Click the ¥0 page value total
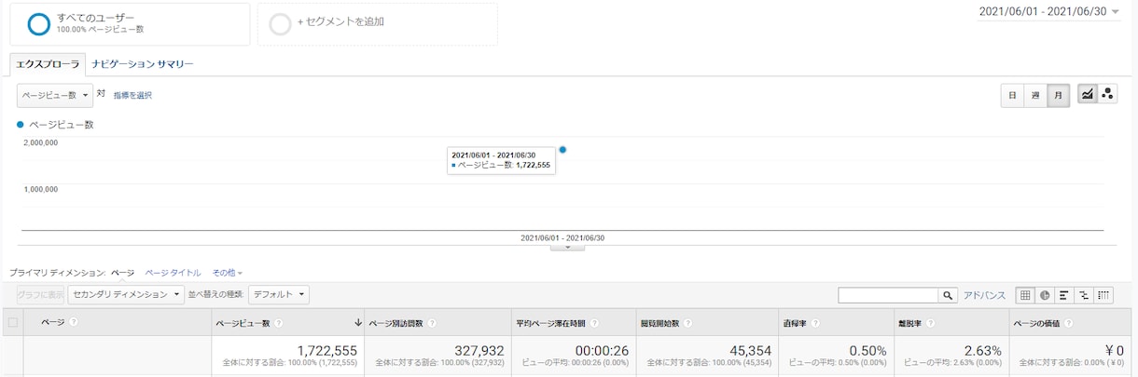Viewport: 1138px width, 377px height. [x=1115, y=350]
